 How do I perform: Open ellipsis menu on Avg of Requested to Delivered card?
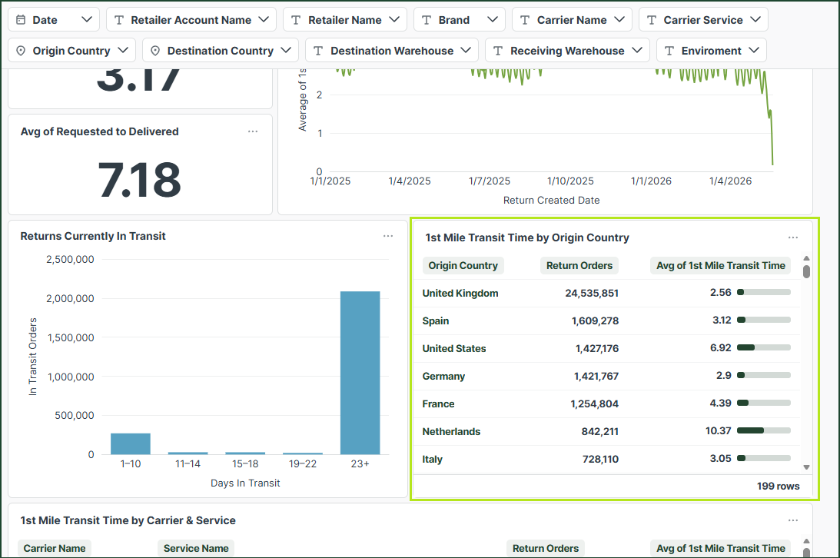click(253, 131)
